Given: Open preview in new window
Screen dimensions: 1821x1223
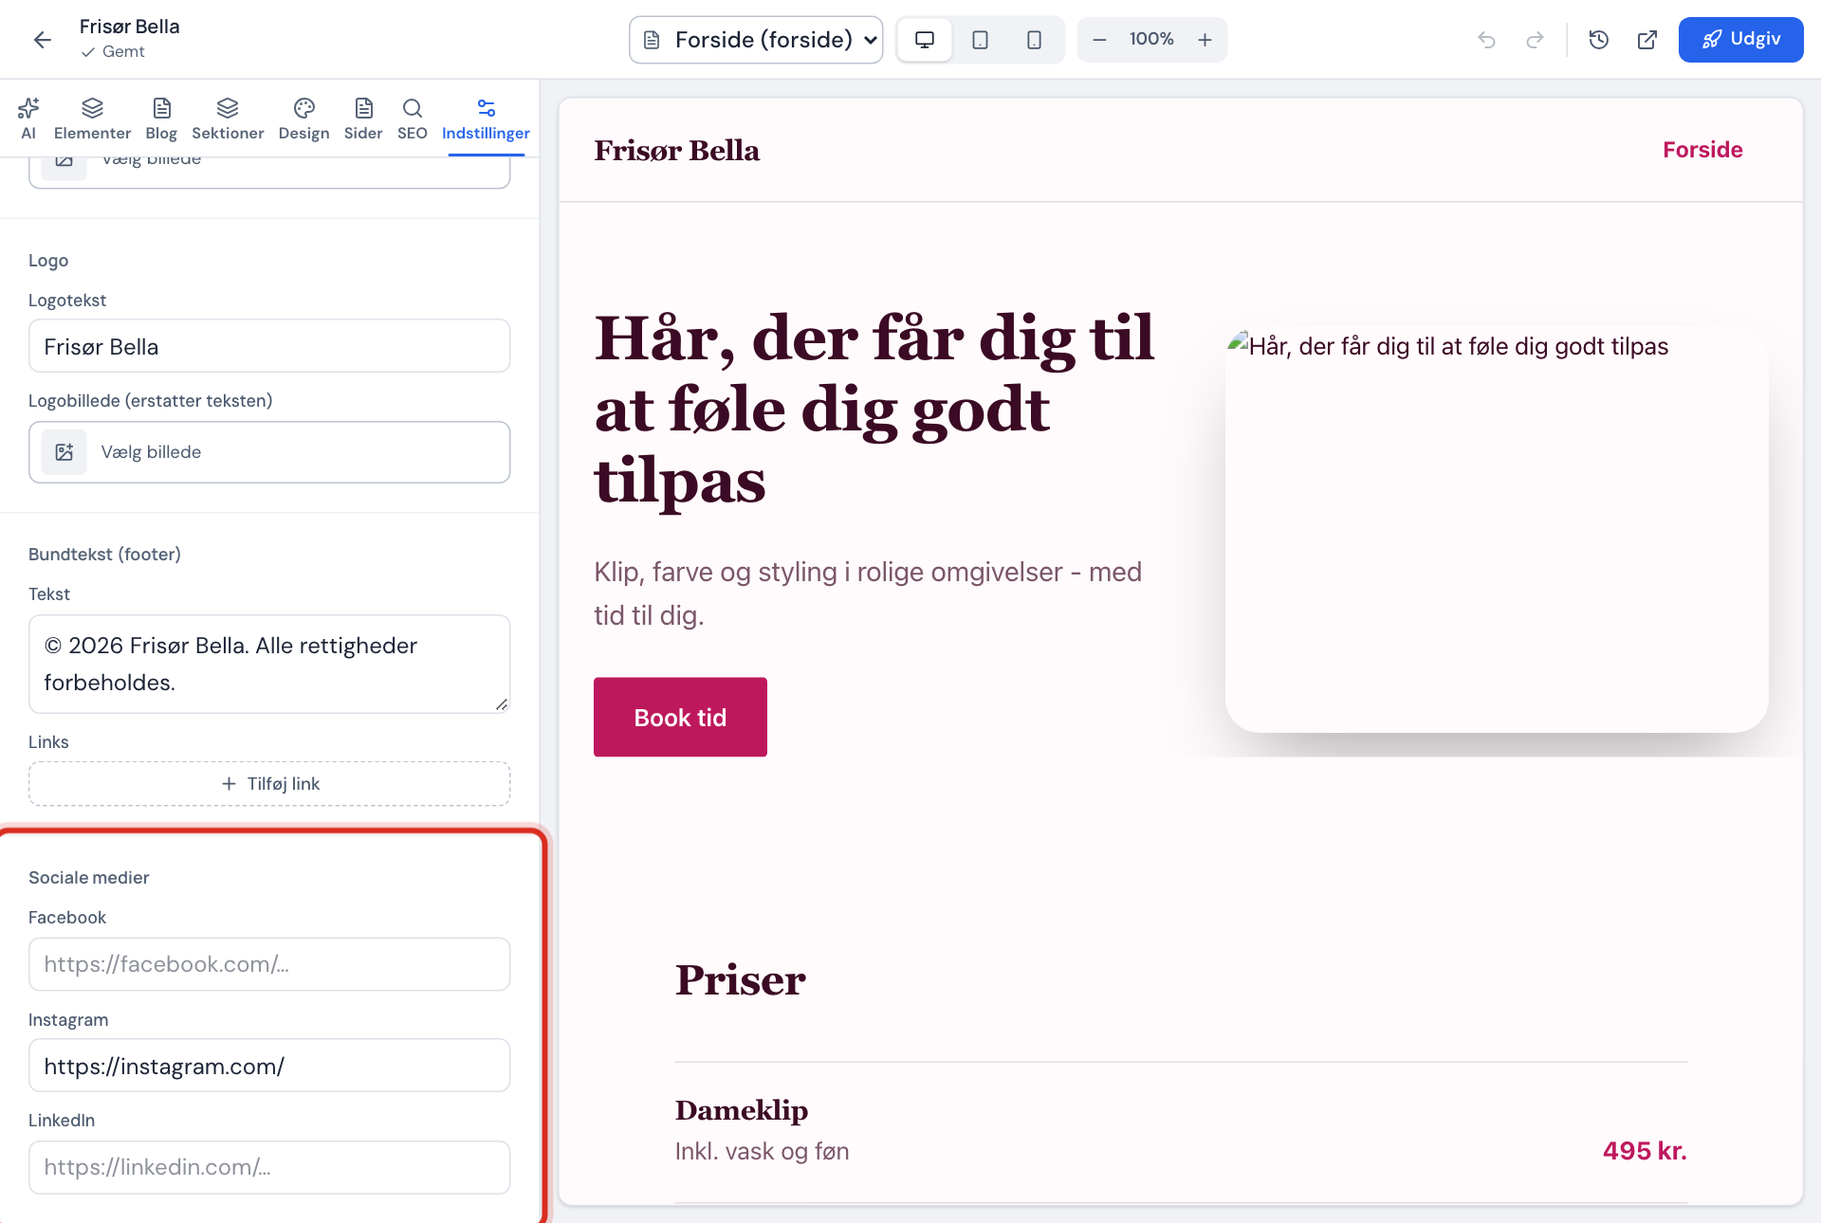Looking at the screenshot, I should click(x=1647, y=40).
